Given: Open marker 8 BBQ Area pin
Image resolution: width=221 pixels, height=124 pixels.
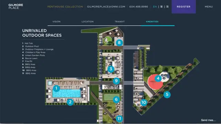Looking at the screenshot, I should point(119,43).
